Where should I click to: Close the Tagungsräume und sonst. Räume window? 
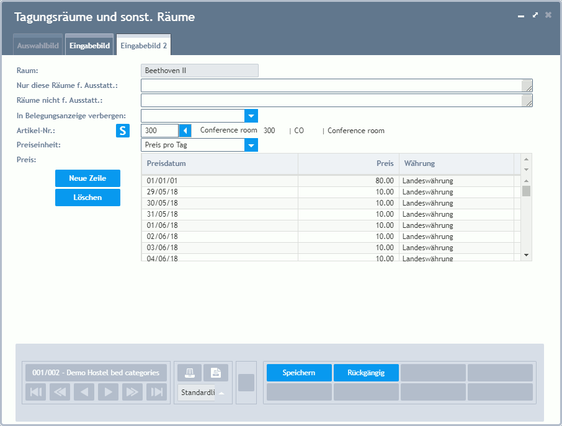[x=548, y=15]
